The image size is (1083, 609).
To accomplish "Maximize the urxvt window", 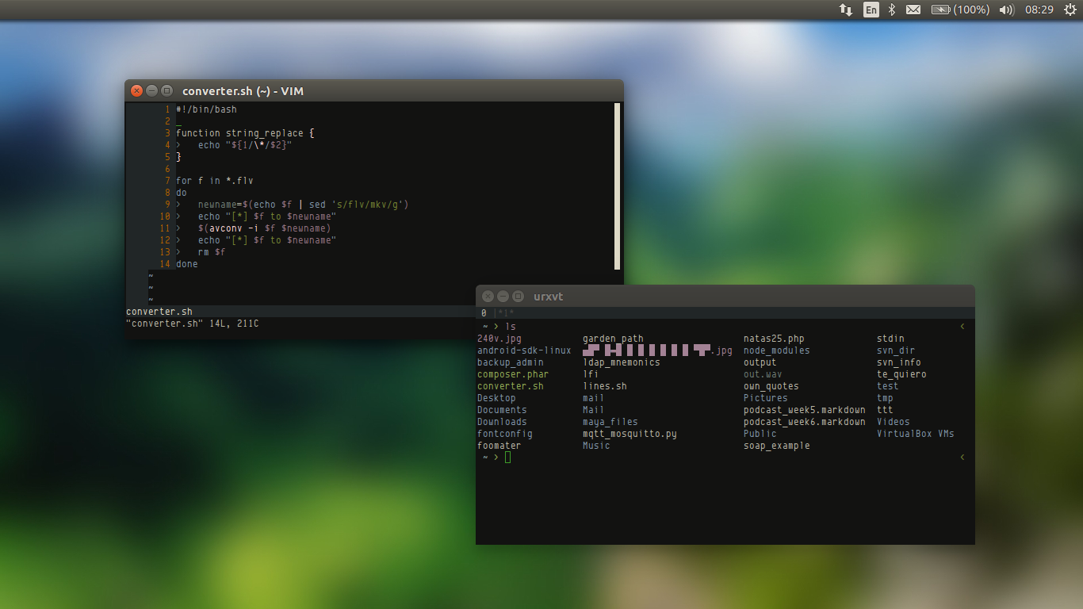I will pyautogui.click(x=518, y=297).
